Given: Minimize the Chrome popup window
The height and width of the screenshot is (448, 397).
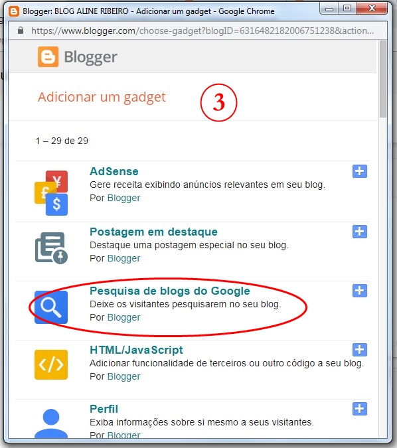Looking at the screenshot, I should coord(329,9).
